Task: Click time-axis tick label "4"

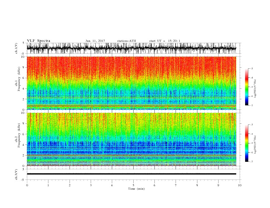Action: [112, 185]
